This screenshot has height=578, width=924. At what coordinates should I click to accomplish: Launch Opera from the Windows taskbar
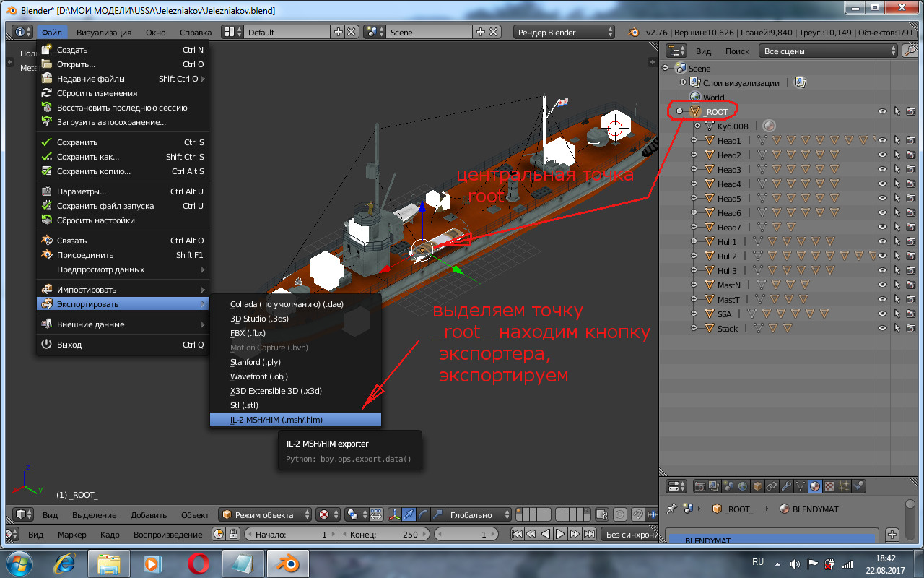click(199, 562)
